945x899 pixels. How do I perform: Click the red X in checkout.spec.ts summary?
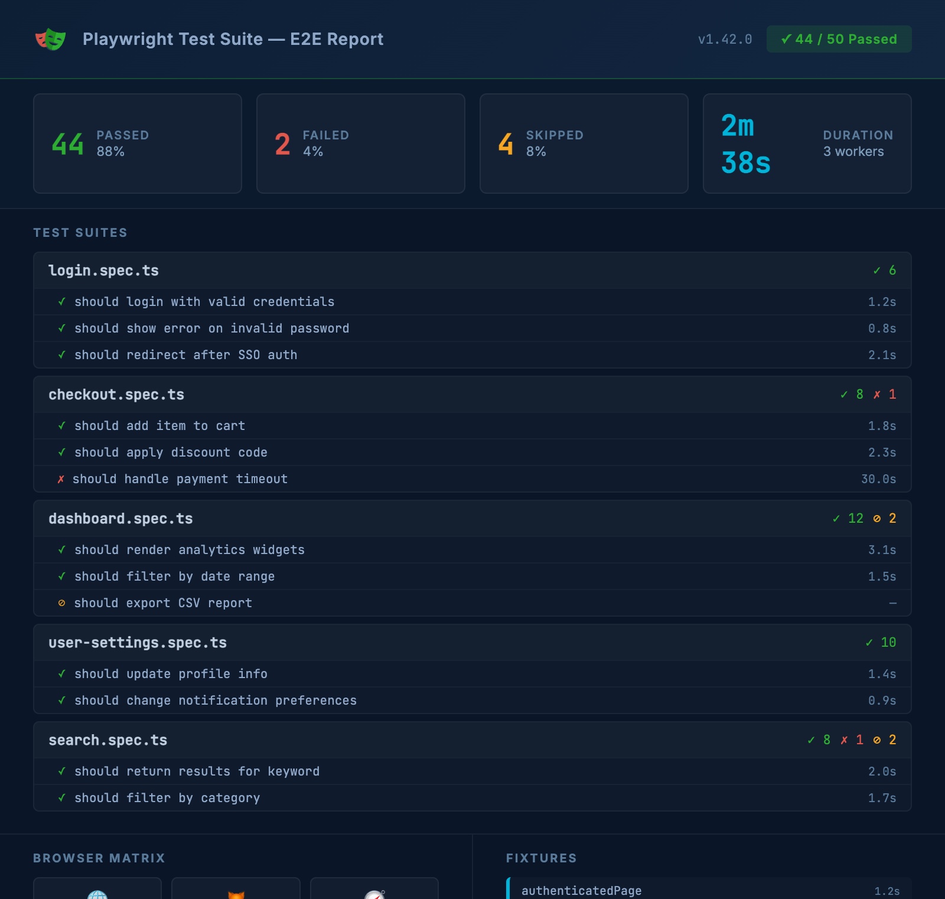(x=878, y=394)
